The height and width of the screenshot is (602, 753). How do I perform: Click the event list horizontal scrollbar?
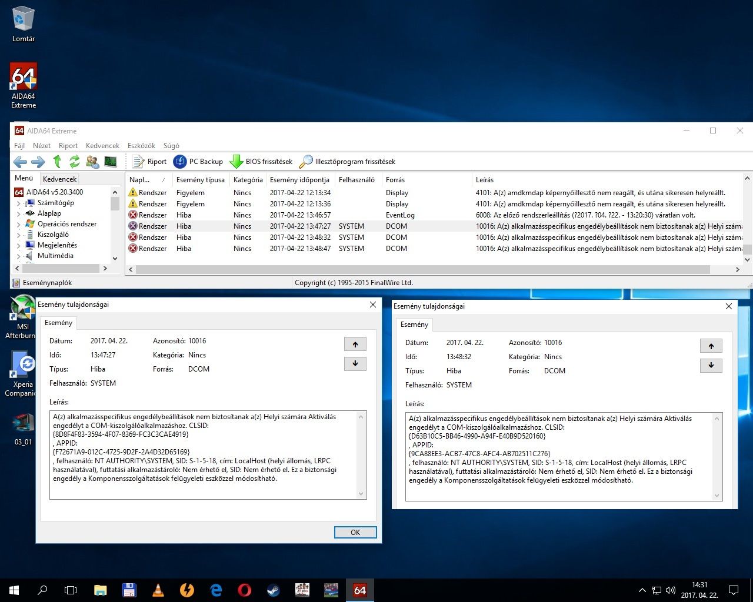pos(422,269)
